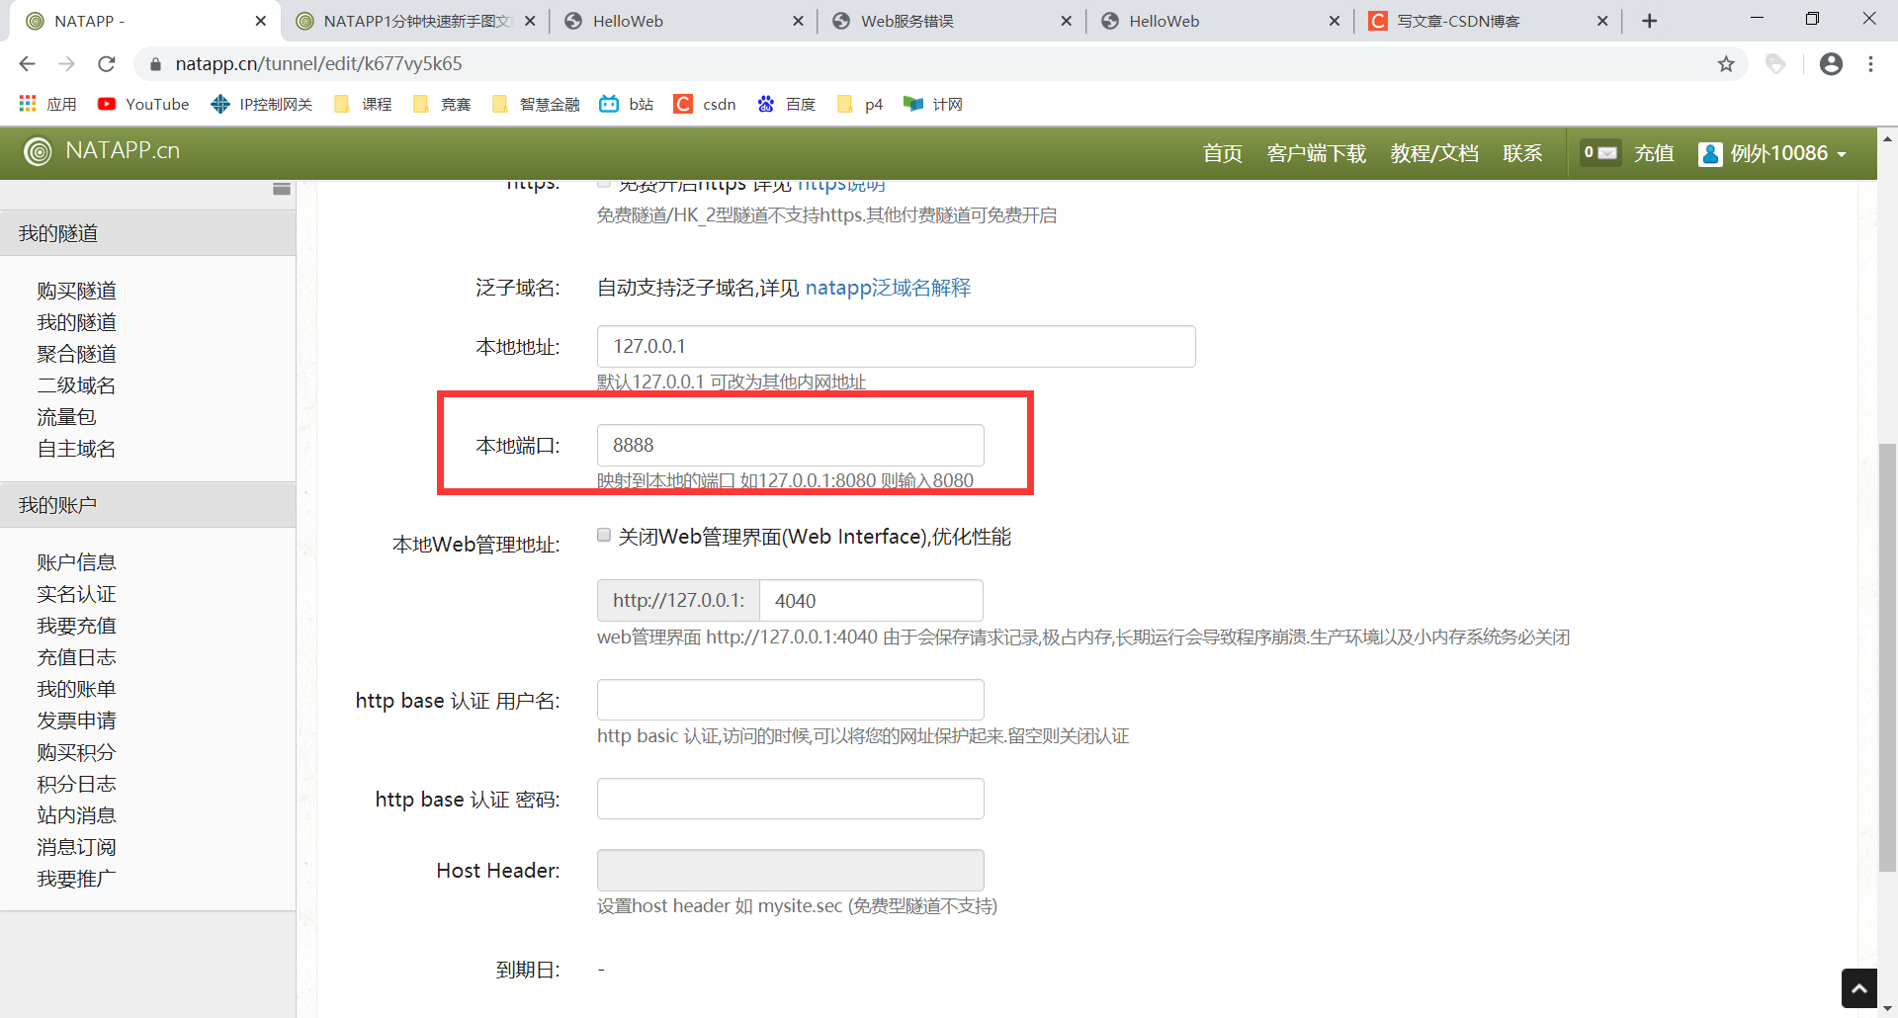Viewport: 1898px width, 1018px height.
Task: Open the messages envelope counter icon
Action: 1599,153
